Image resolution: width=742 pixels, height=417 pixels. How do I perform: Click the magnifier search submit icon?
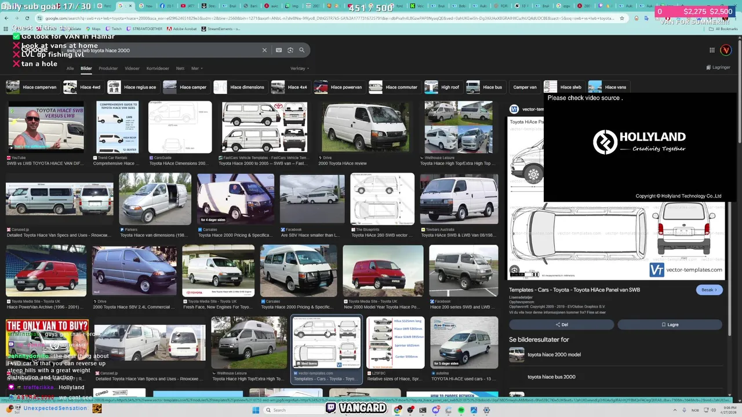[301, 50]
